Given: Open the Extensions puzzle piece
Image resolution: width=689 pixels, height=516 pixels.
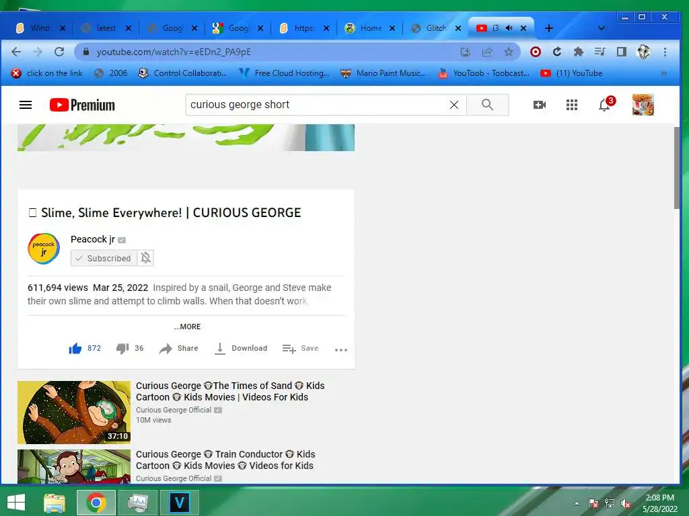Looking at the screenshot, I should [578, 52].
